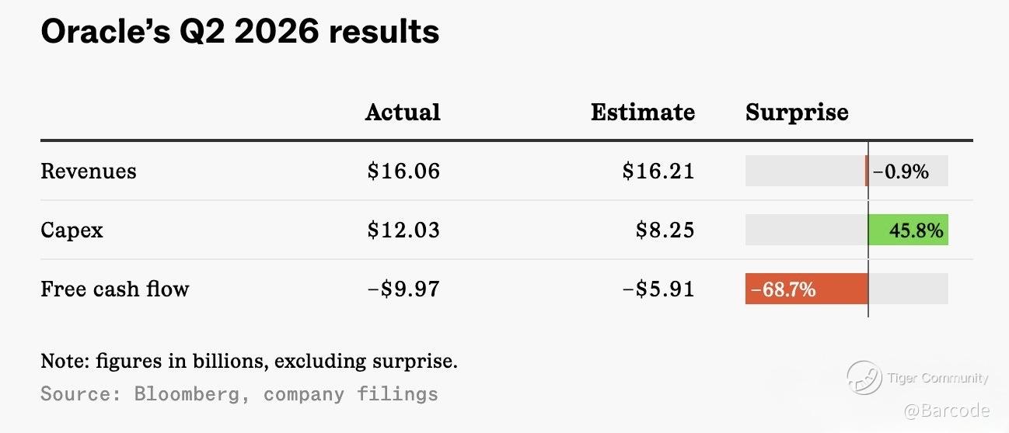Click the @Barcode watermark text
1009x433 pixels.
click(x=946, y=410)
